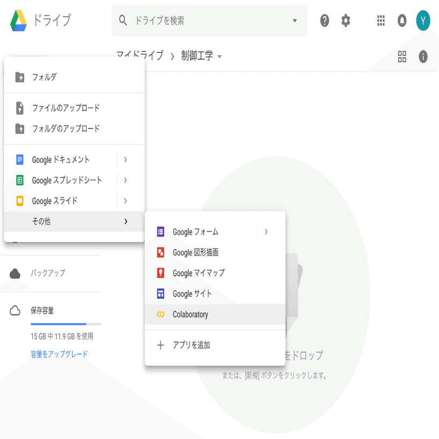Choose アプリを追加 option
439x439 pixels.
coord(215,345)
